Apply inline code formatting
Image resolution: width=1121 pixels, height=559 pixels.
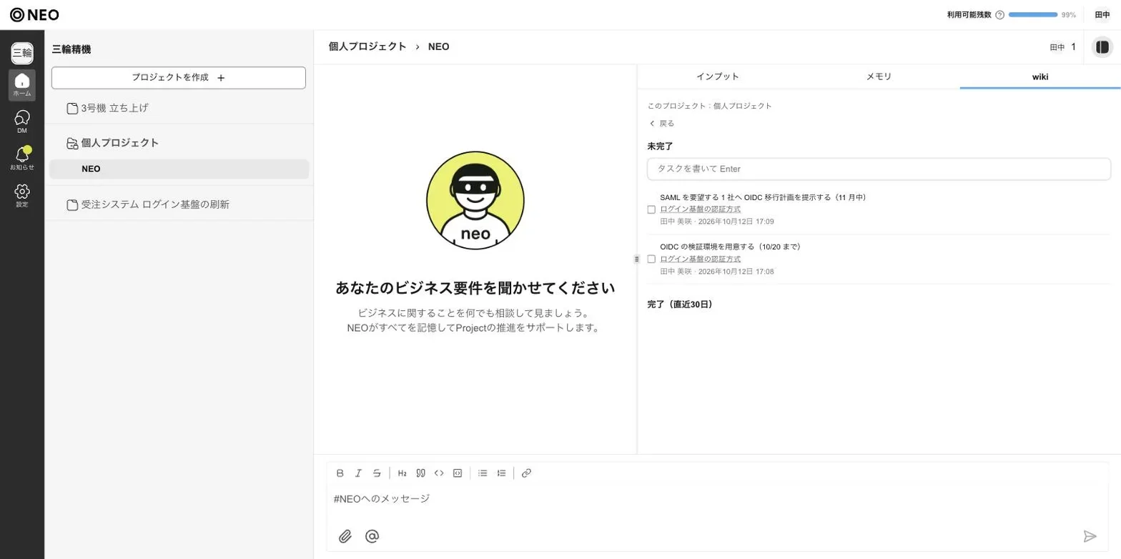point(439,473)
